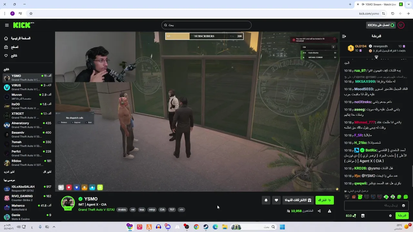The width and height of the screenshot is (413, 232).
Task: Click the report warning triangle icon
Action: coord(329,211)
